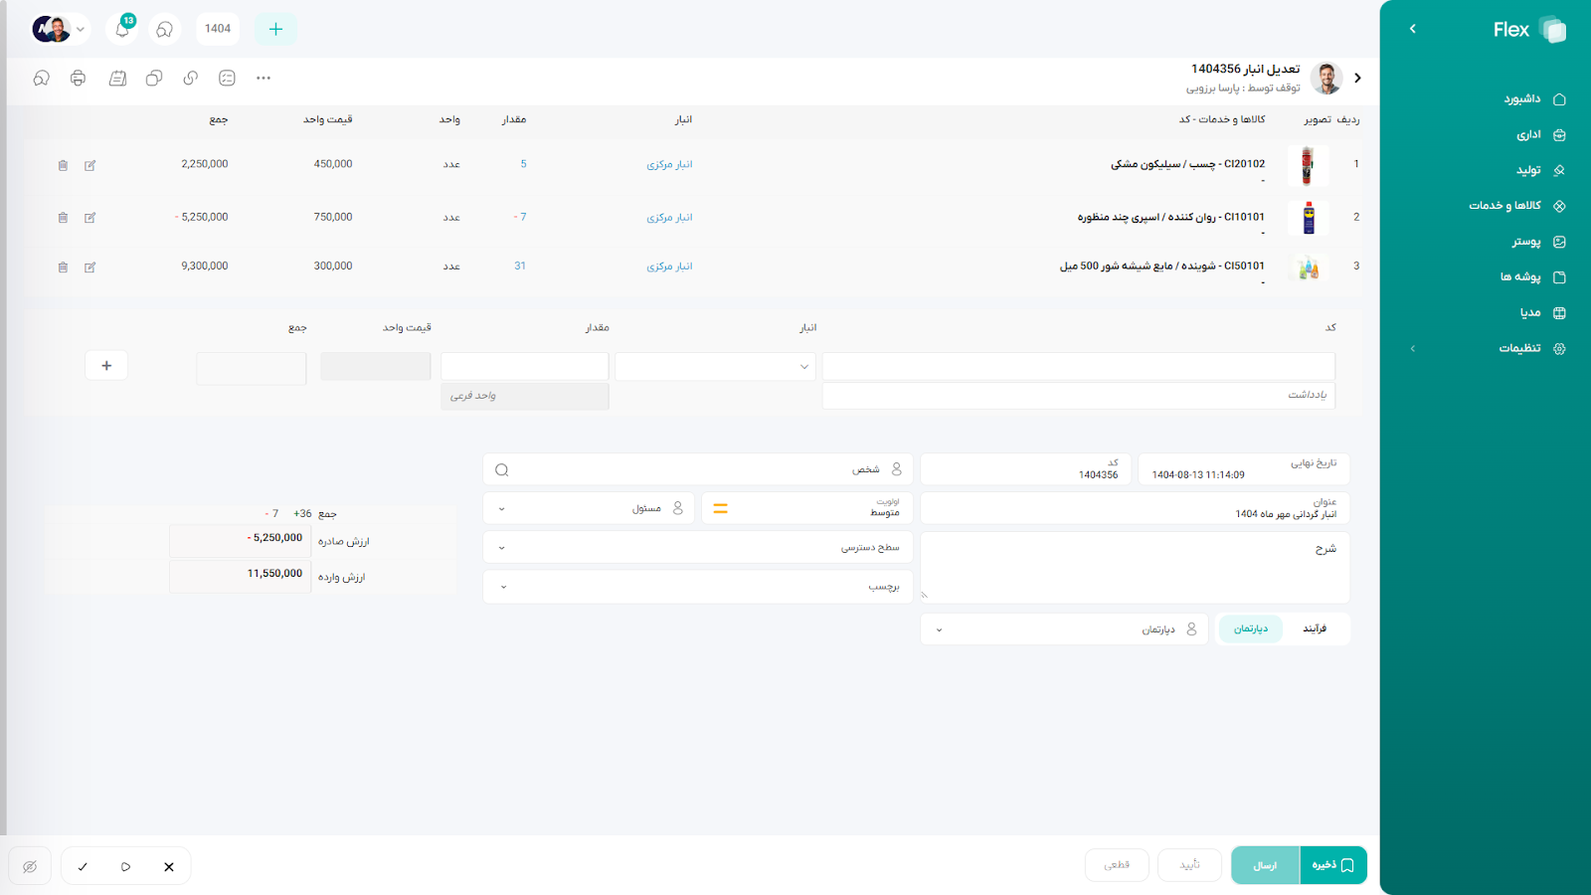This screenshot has width=1591, height=895.
Task: Click the refresh status icon in bottom bar
Action: click(x=125, y=866)
